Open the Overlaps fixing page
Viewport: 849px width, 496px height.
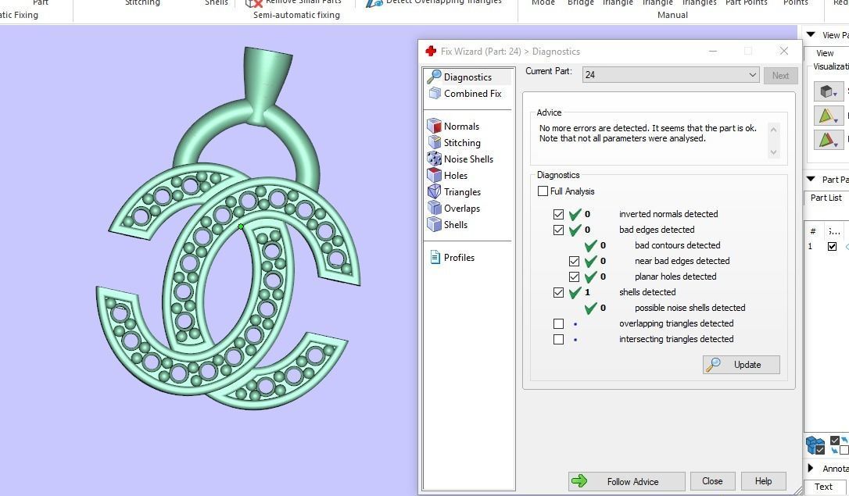tap(453, 209)
